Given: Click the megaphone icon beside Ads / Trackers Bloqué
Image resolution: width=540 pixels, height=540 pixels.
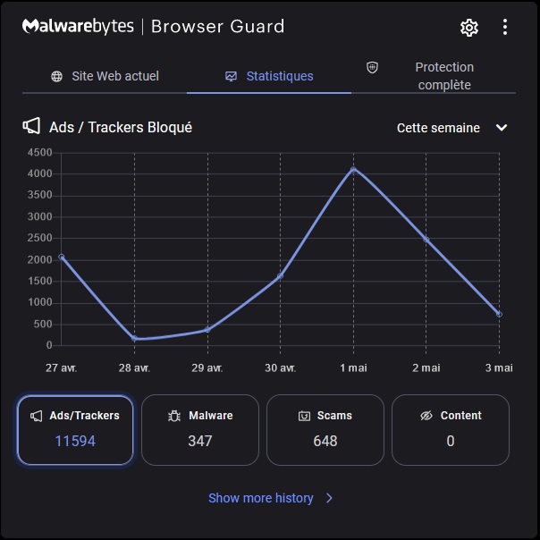Looking at the screenshot, I should (31, 127).
